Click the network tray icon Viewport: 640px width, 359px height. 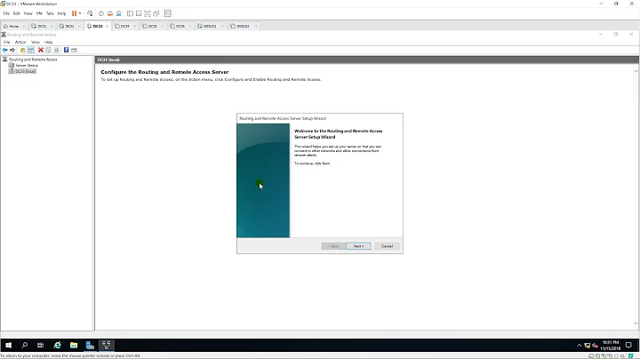[x=588, y=346]
